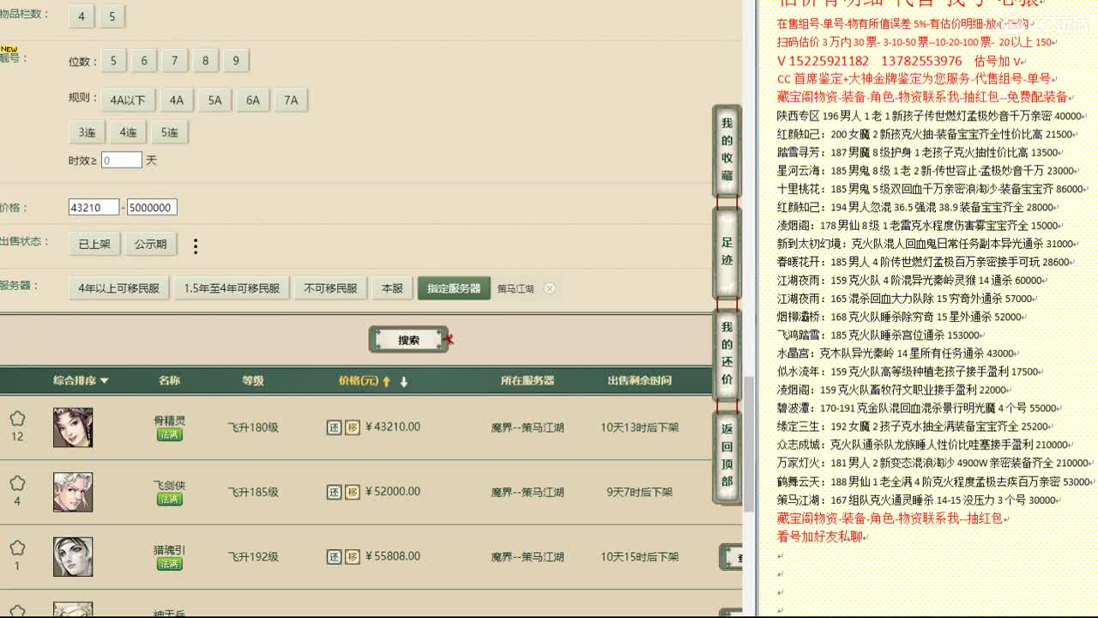Open the 猎魂引 character avatar
The image size is (1098, 618).
click(x=73, y=556)
